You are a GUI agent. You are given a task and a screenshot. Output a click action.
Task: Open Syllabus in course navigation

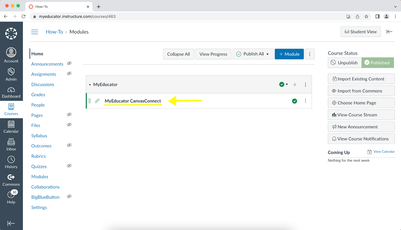(39, 136)
